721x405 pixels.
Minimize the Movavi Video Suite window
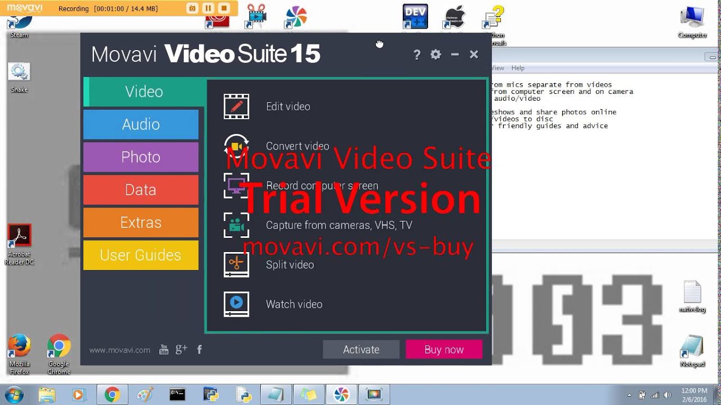pos(455,55)
